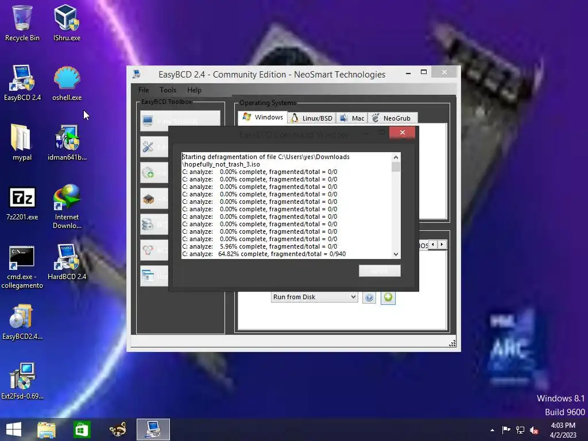The height and width of the screenshot is (441, 588).
Task: Open the raccoon app on the taskbar
Action: 117,430
